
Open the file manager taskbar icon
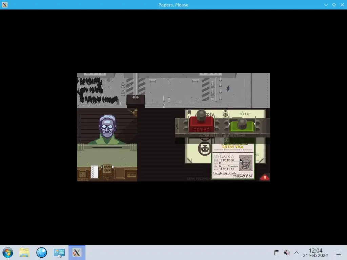[x=24, y=253]
